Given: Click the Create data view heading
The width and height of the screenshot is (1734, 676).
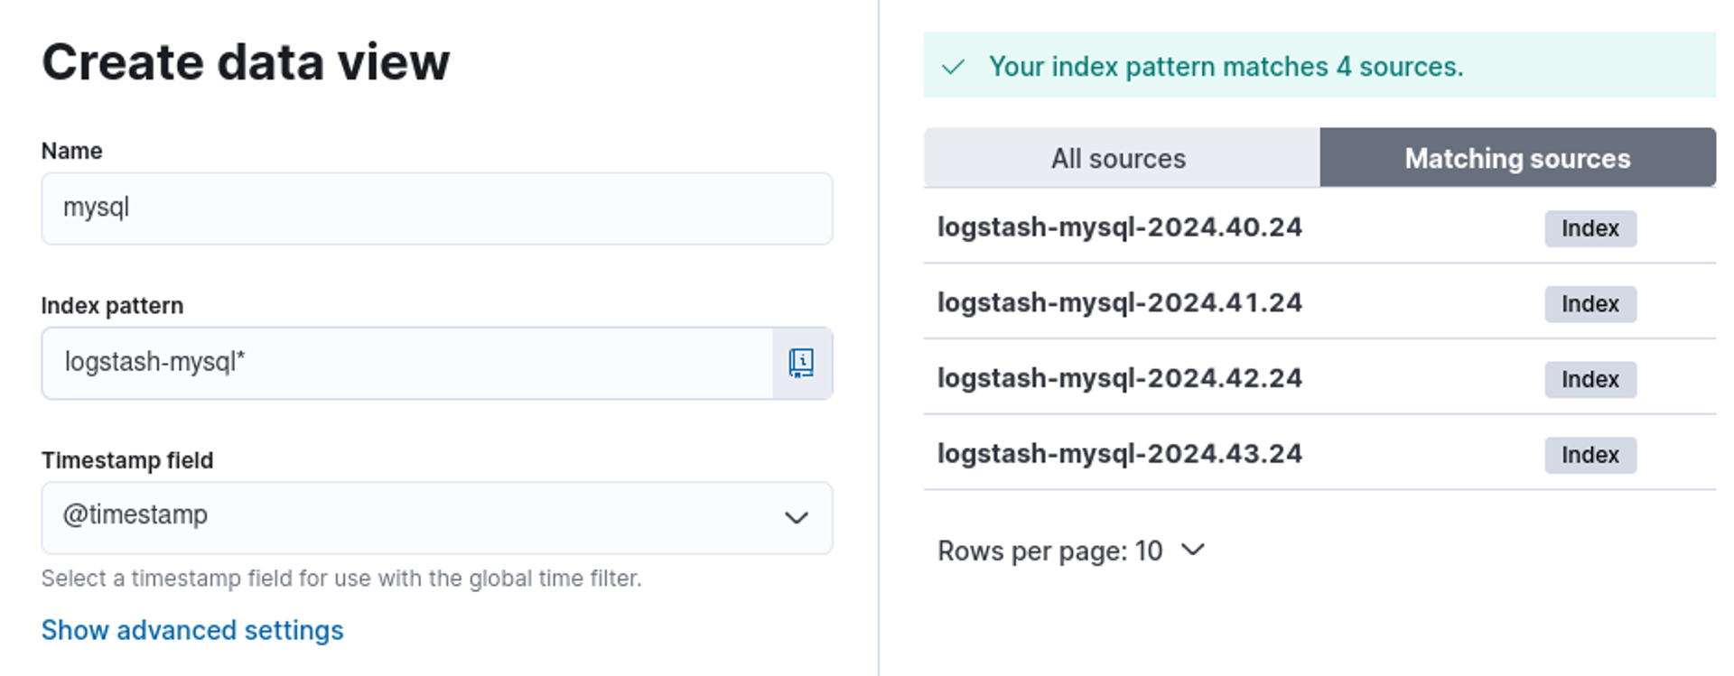Looking at the screenshot, I should 246,62.
